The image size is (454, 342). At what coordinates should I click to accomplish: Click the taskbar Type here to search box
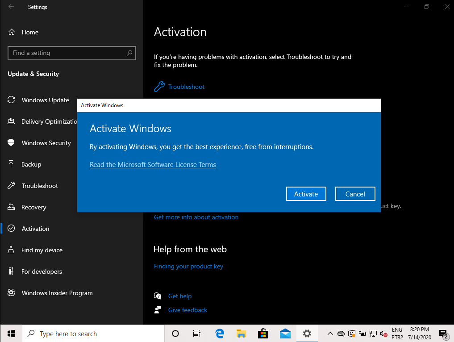pyautogui.click(x=93, y=334)
